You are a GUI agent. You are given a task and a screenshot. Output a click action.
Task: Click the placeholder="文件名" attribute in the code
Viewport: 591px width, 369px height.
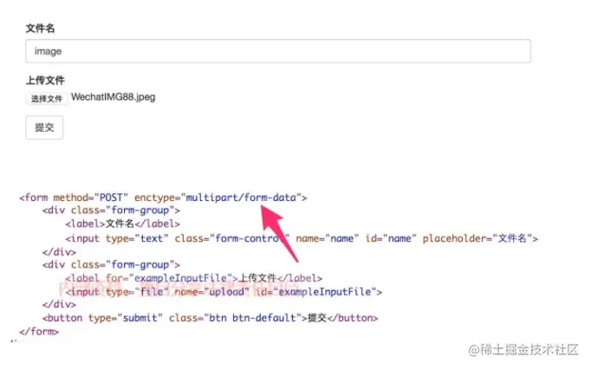[x=477, y=238]
